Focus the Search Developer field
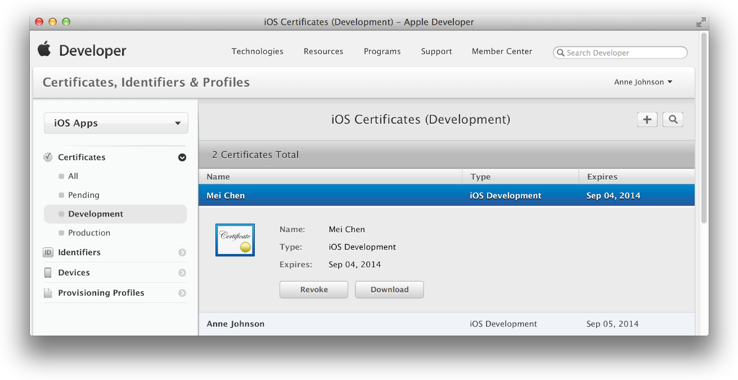 tap(620, 53)
